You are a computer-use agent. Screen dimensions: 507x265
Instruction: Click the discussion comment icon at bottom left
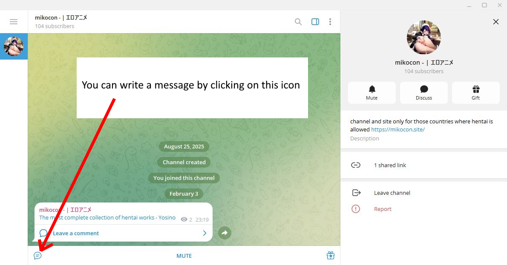37,256
